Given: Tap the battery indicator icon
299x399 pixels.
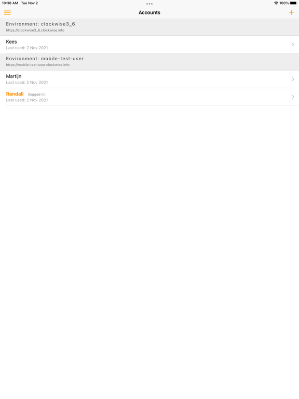Looking at the screenshot, I should point(293,3).
